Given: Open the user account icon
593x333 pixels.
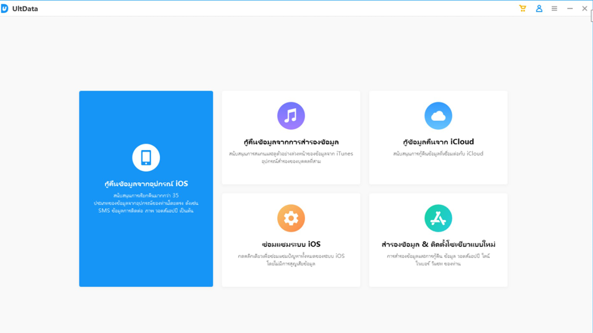Looking at the screenshot, I should [539, 8].
